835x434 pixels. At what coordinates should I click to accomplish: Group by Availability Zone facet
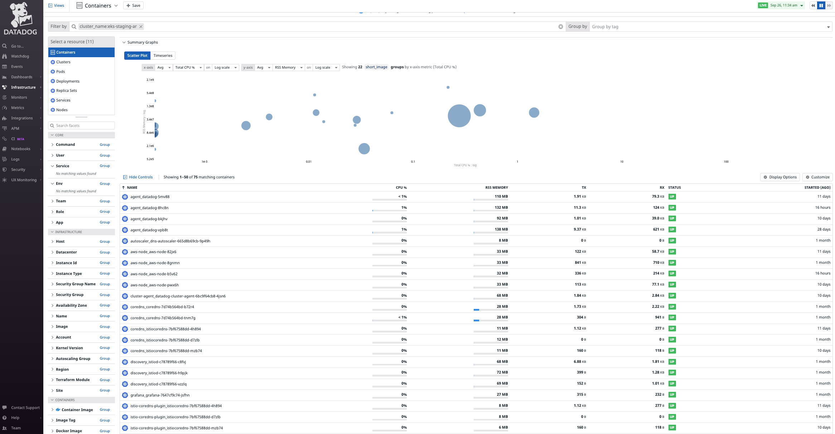(105, 305)
